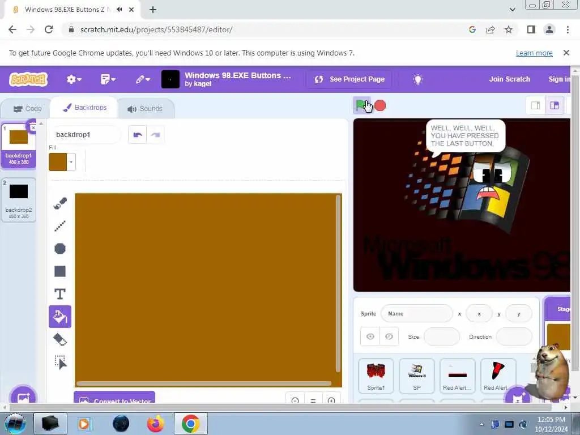Hide sprite with the crossed-eye icon
Viewport: 580px width, 435px height.
point(389,336)
